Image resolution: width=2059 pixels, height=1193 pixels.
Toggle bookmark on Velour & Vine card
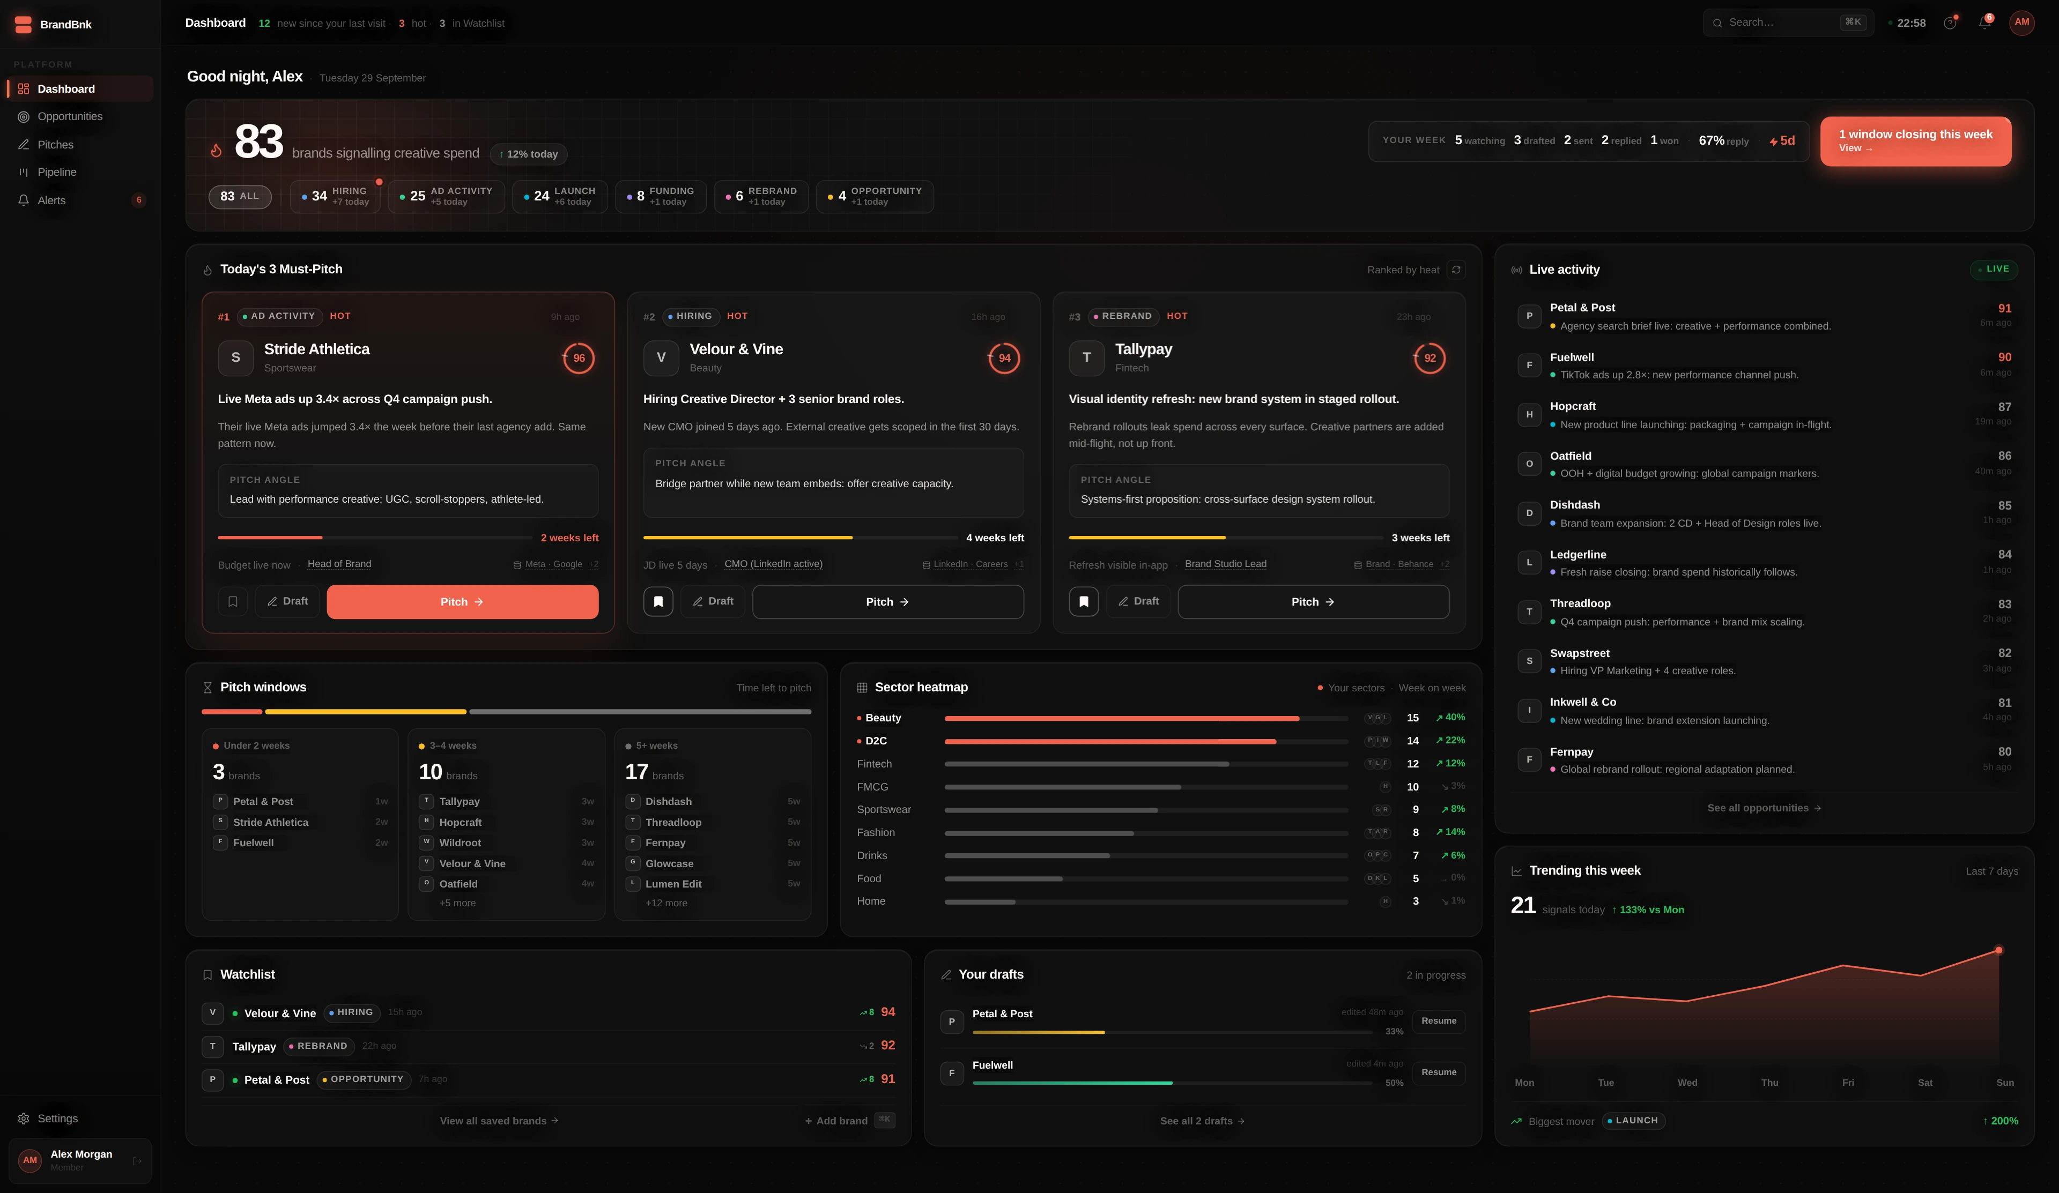click(x=658, y=602)
